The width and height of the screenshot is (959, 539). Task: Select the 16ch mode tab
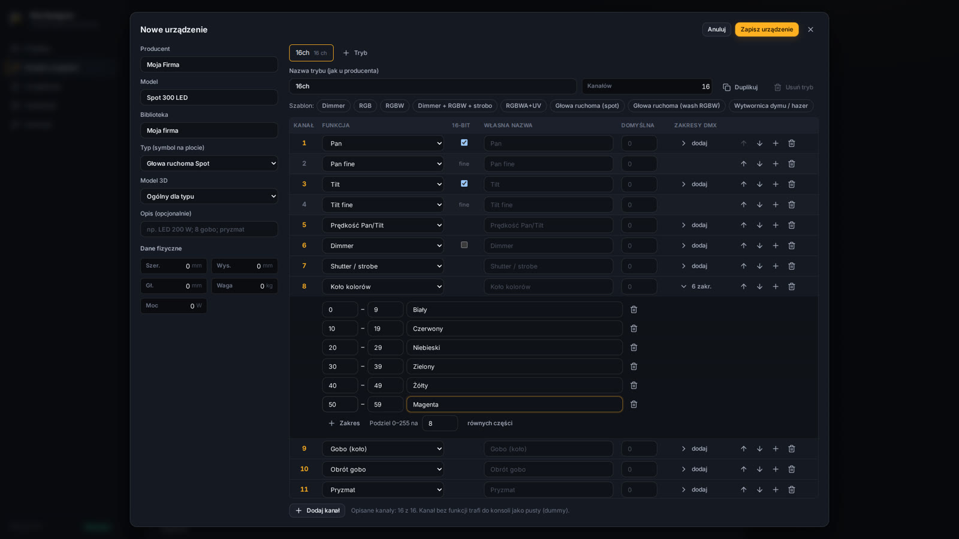point(311,53)
